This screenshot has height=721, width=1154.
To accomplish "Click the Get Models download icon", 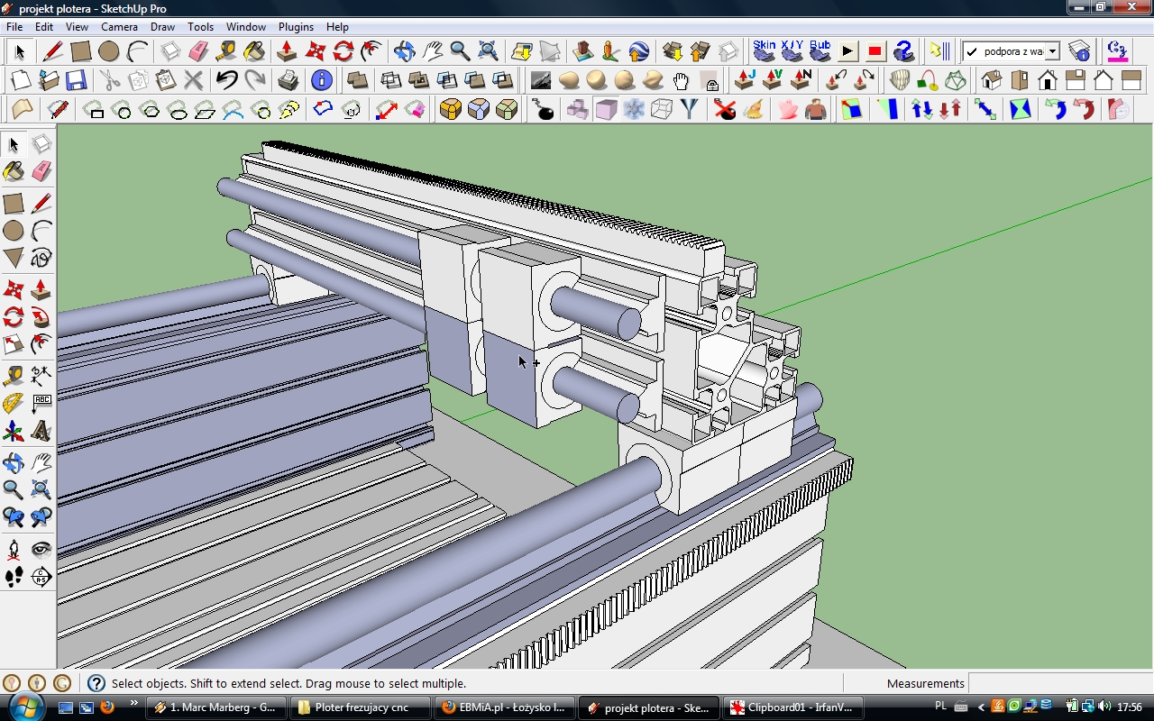I will click(672, 51).
